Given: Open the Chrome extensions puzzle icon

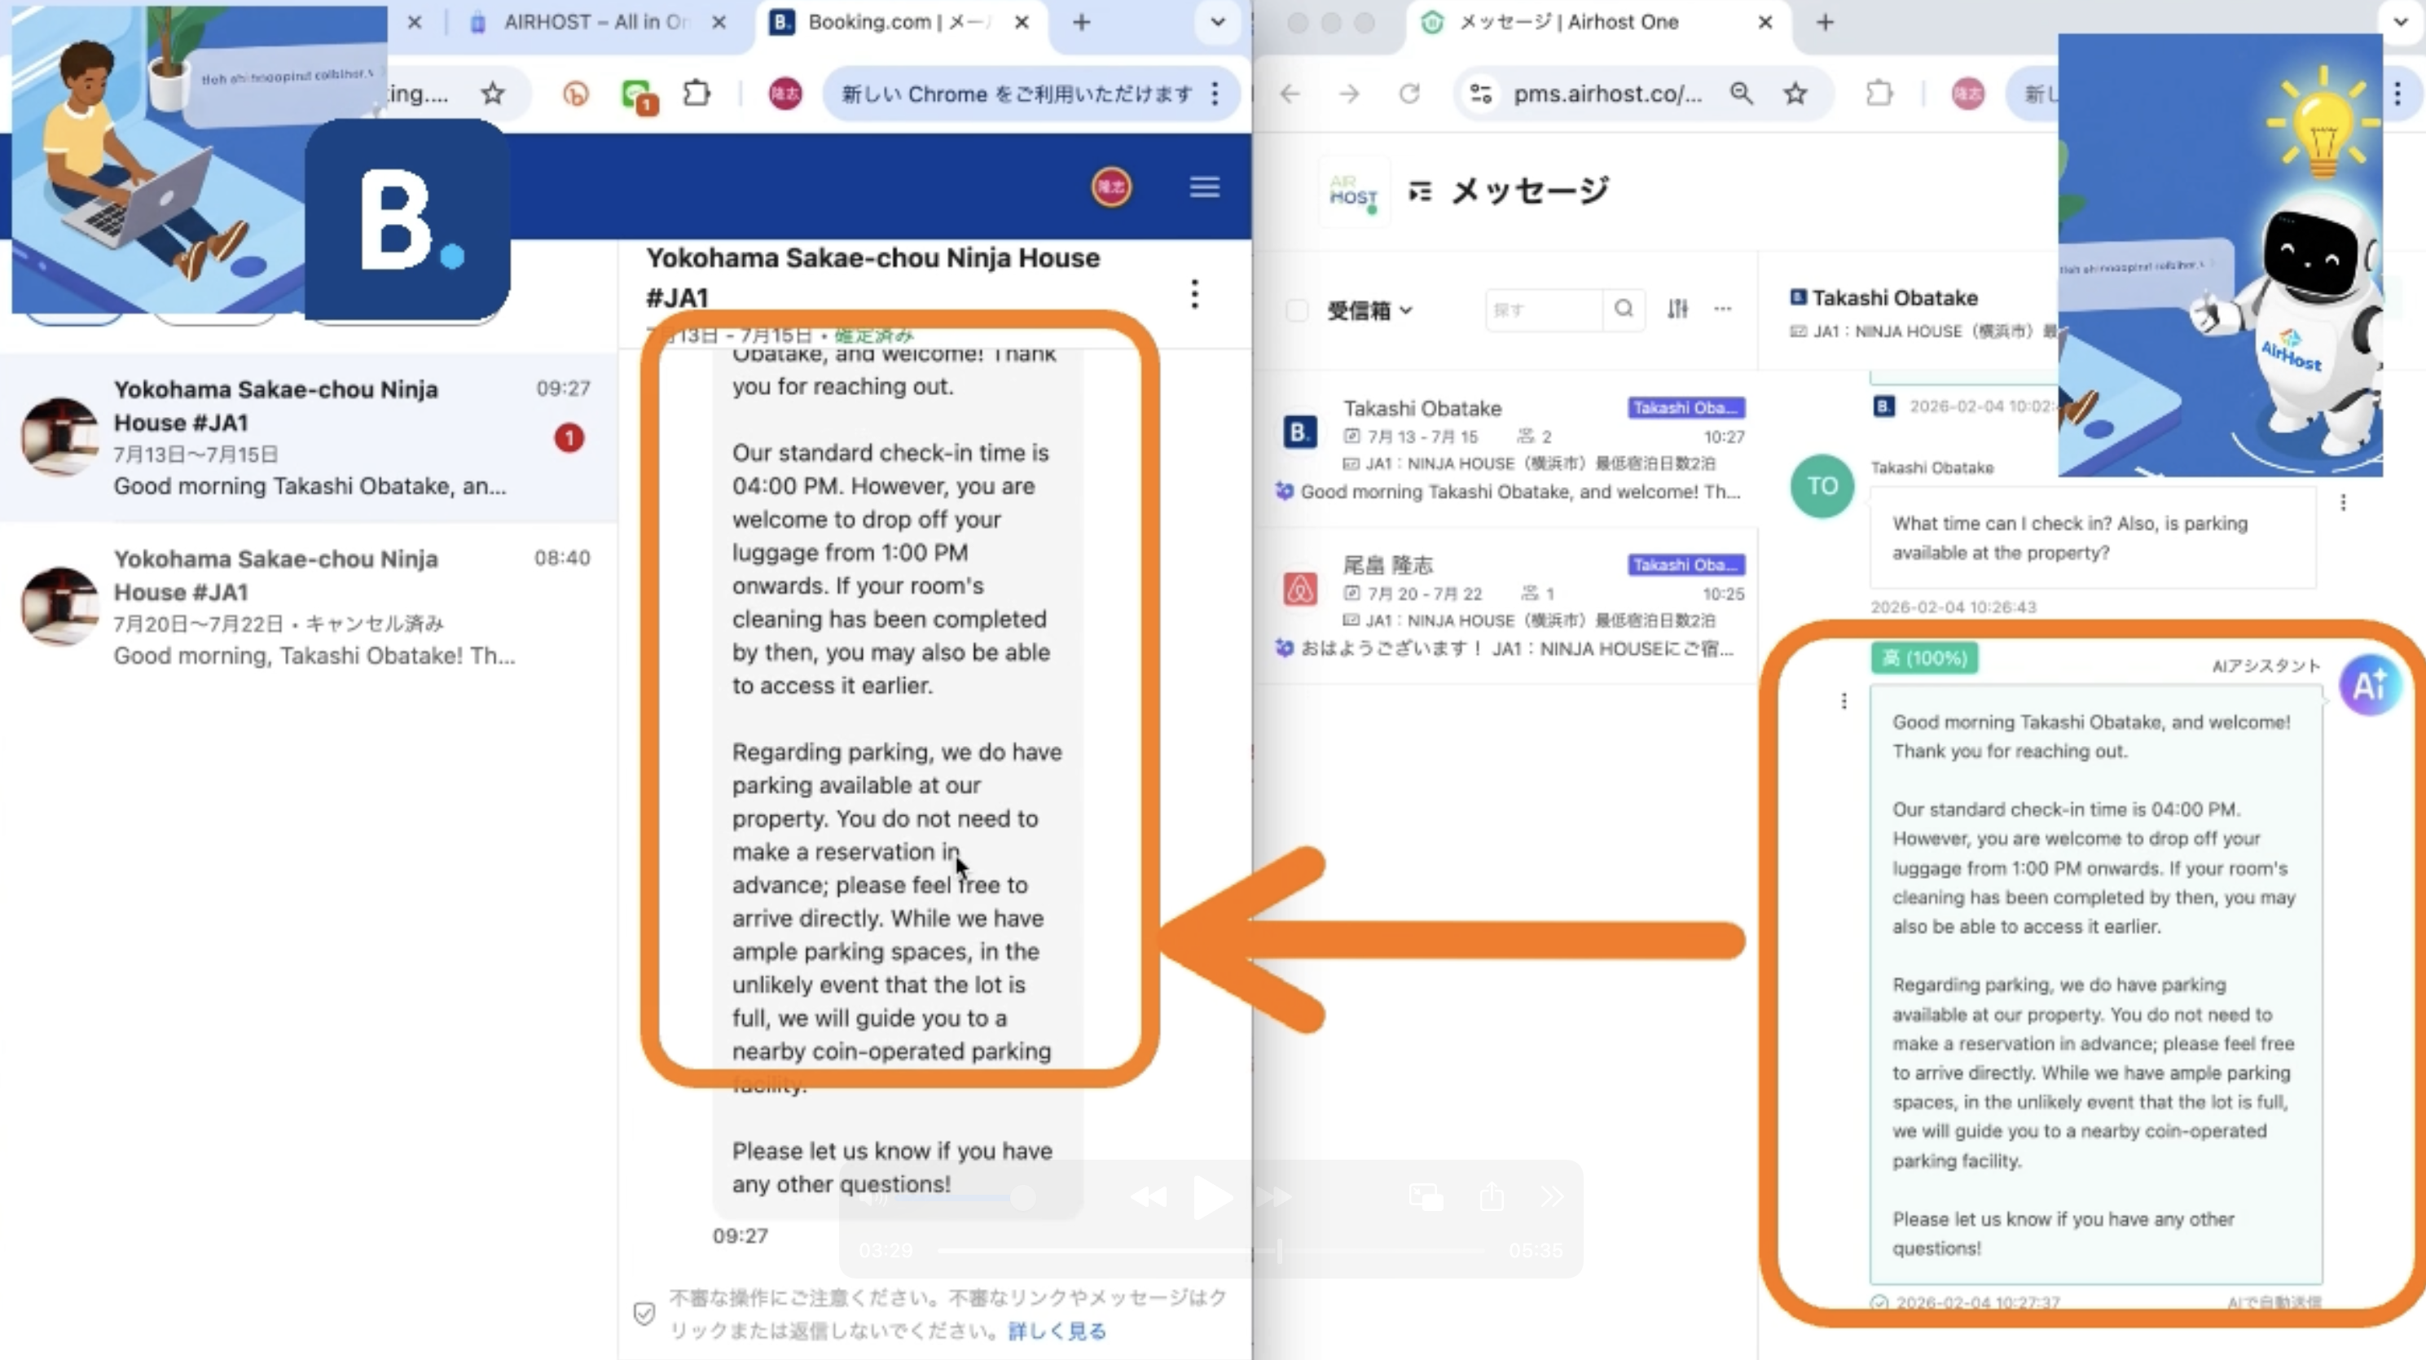Looking at the screenshot, I should (696, 93).
